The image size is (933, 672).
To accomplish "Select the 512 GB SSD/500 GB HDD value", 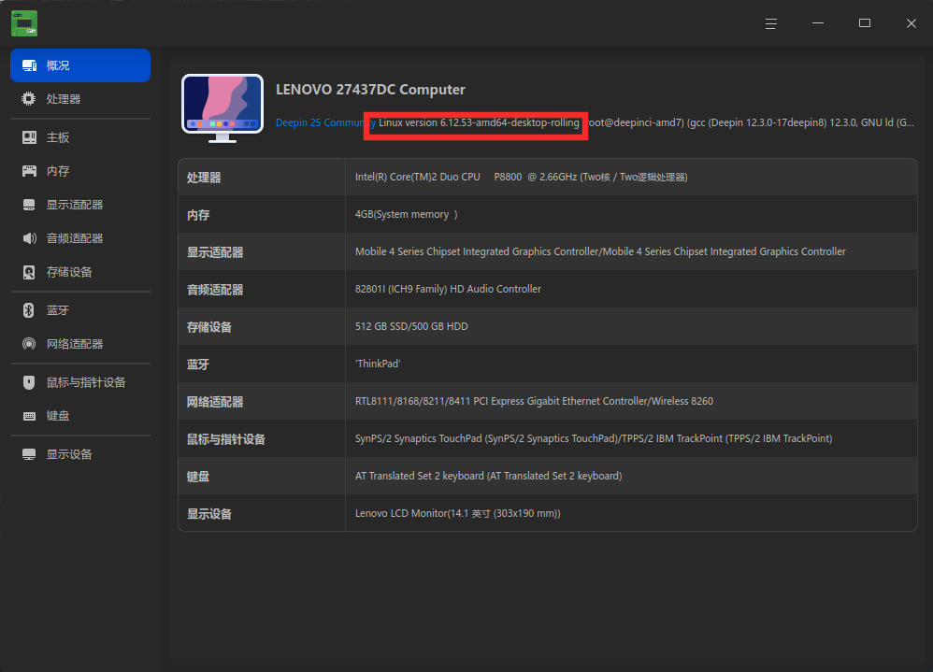I will click(x=411, y=326).
